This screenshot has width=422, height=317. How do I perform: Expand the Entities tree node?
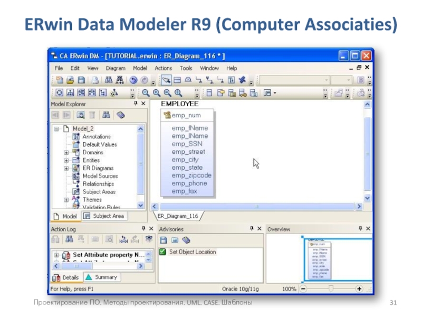[66, 161]
